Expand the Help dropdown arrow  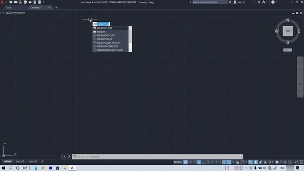click(276, 2)
